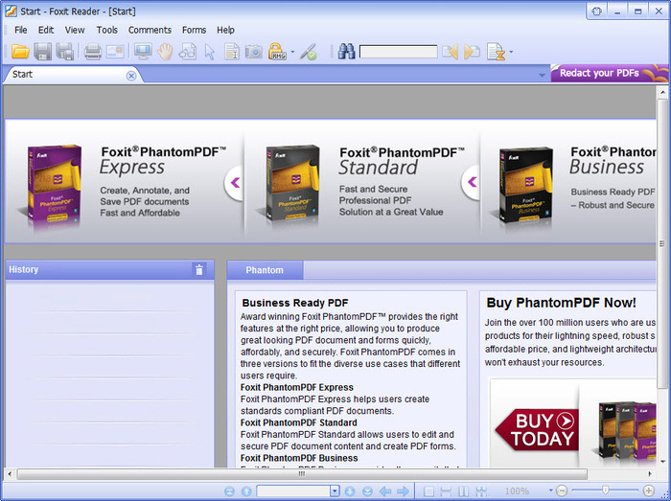Close the Start tab with X
Screen dimensions: 671x501
pyautogui.click(x=131, y=76)
